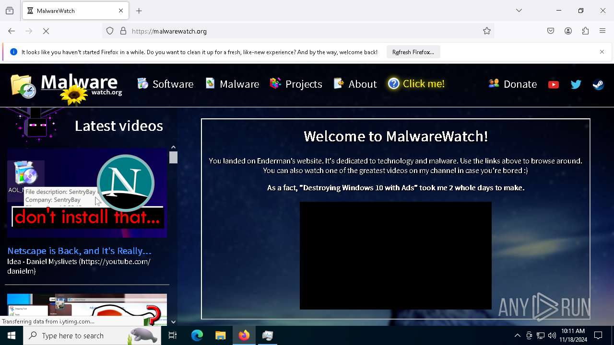
Task: Open Save to Pocket icon
Action: (x=551, y=31)
